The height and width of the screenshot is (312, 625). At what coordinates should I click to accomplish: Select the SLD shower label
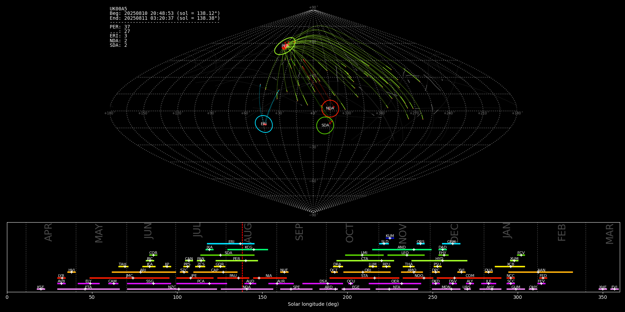click(385, 242)
